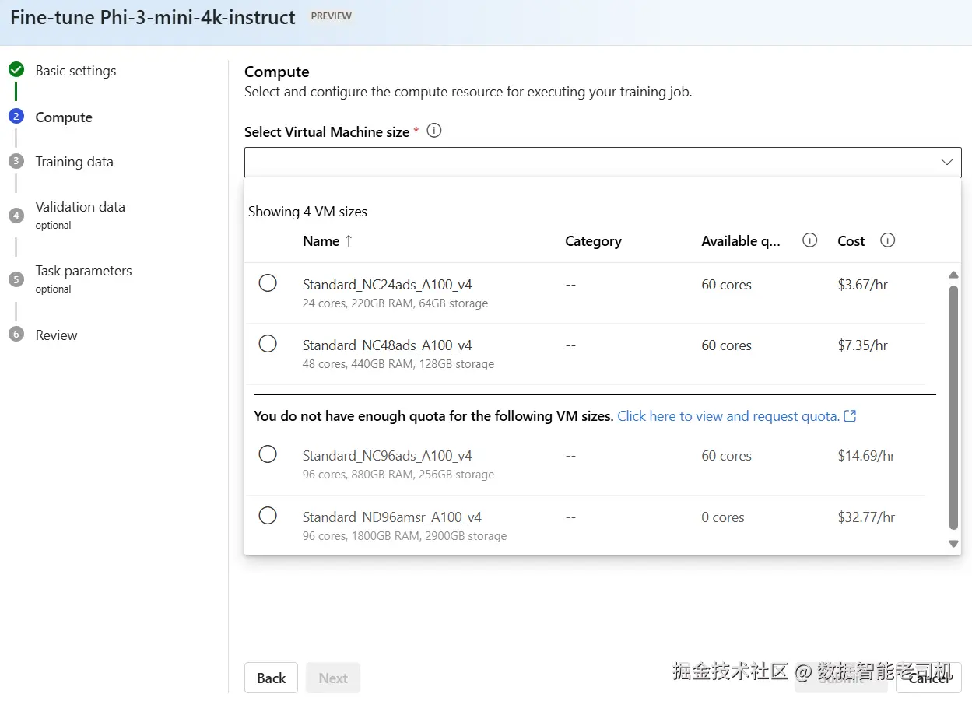Go to Review step

[x=57, y=335]
